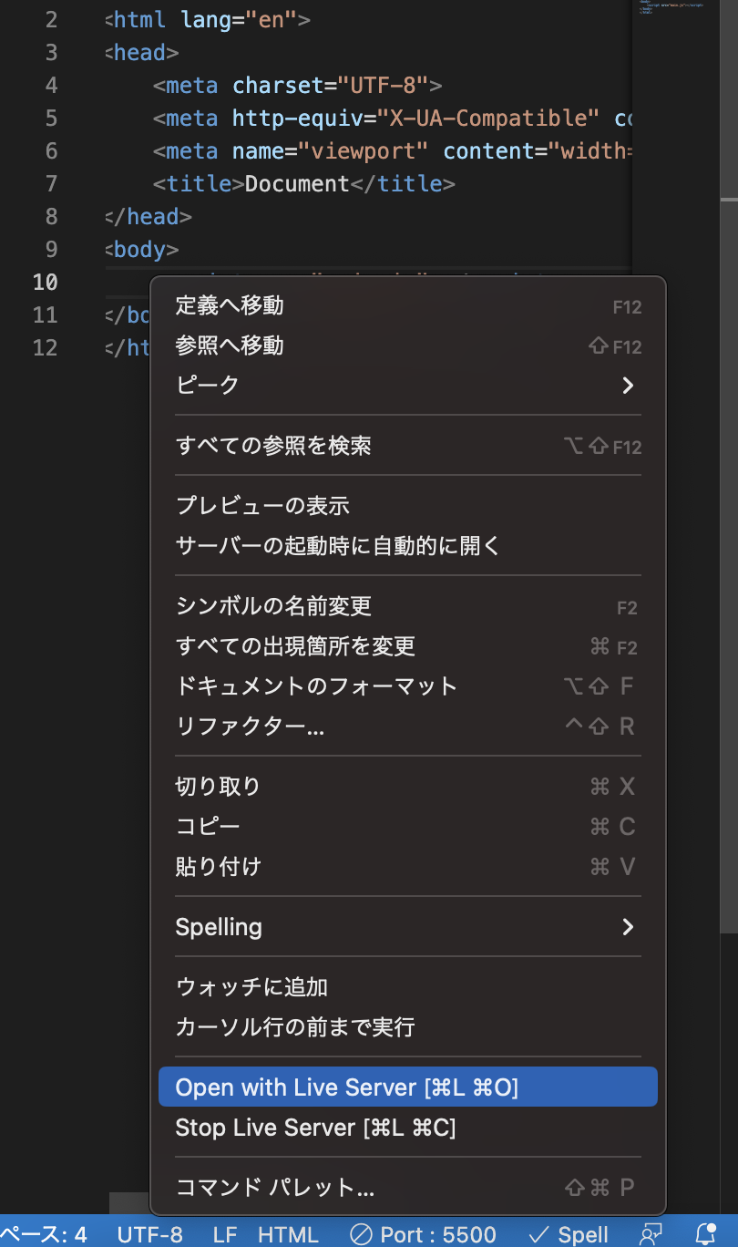The height and width of the screenshot is (1247, 738).
Task: Click LF to change line ending sequence
Action: (x=223, y=1234)
